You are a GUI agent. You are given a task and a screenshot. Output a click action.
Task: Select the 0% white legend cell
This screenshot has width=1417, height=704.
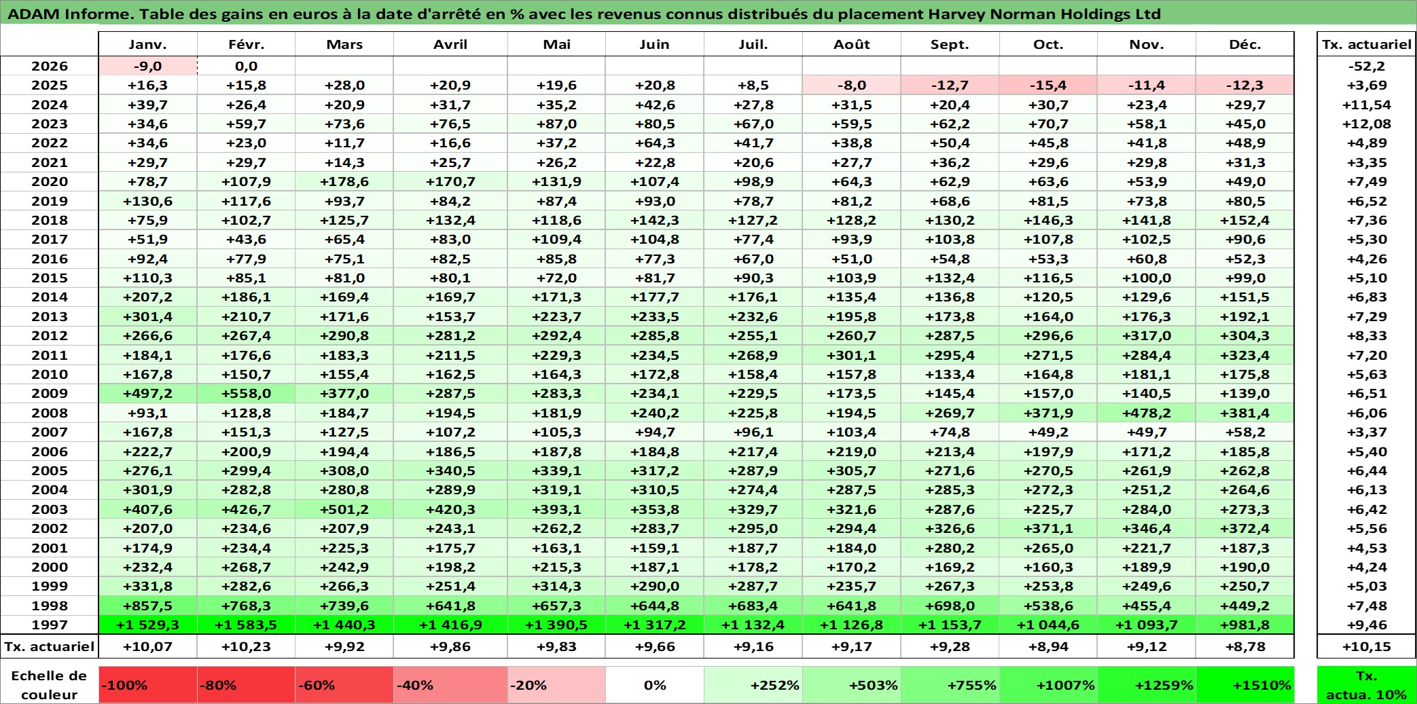(654, 685)
